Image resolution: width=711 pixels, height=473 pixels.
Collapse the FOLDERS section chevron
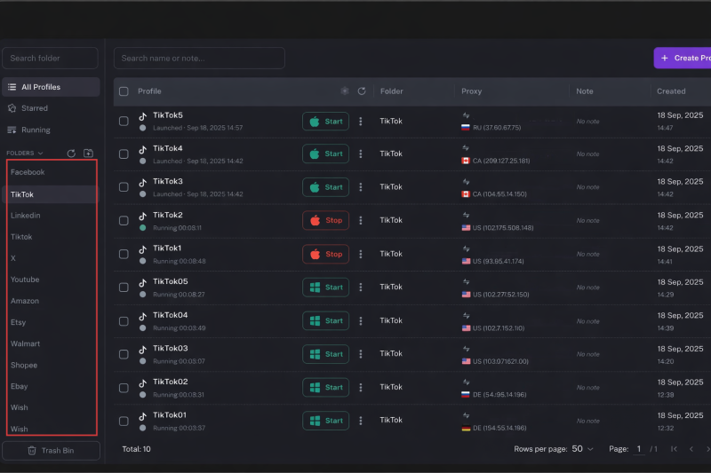coord(40,154)
